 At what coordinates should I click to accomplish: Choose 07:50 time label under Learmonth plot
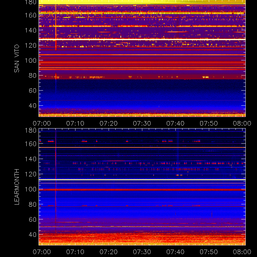point(209,252)
